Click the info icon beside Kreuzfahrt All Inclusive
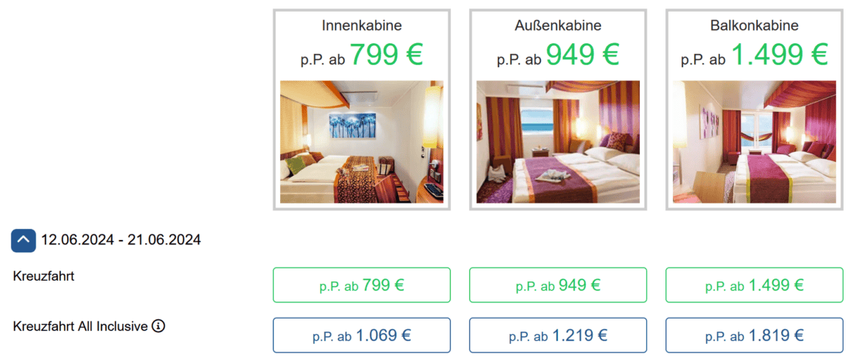Image resolution: width=849 pixels, height=364 pixels. point(159,326)
